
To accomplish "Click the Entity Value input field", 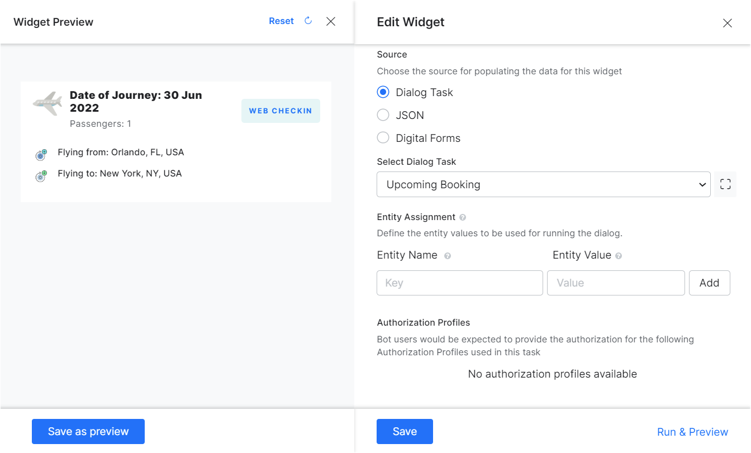I will pyautogui.click(x=615, y=283).
